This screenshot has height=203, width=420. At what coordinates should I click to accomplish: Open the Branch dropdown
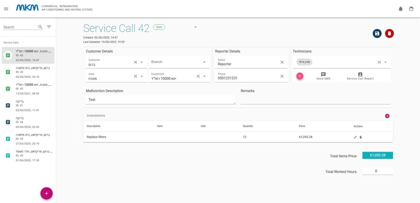(x=204, y=62)
